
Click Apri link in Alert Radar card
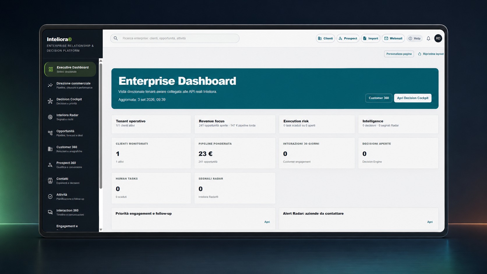click(x=430, y=222)
